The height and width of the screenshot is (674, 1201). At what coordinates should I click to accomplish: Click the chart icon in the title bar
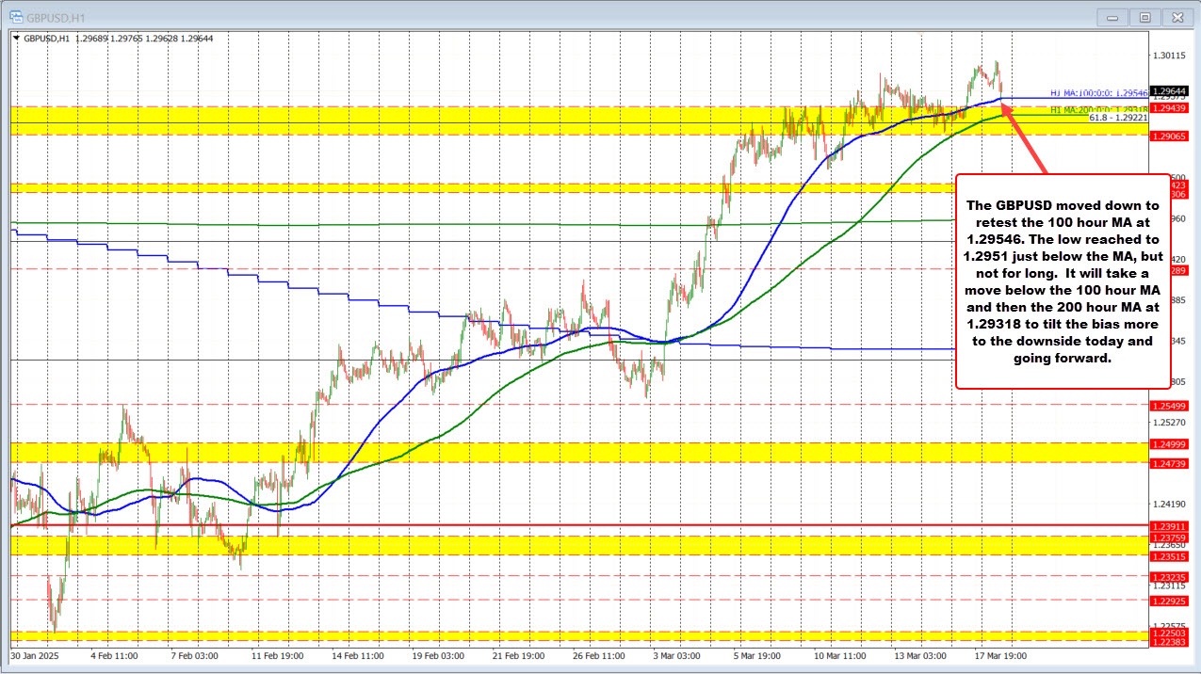[16, 17]
